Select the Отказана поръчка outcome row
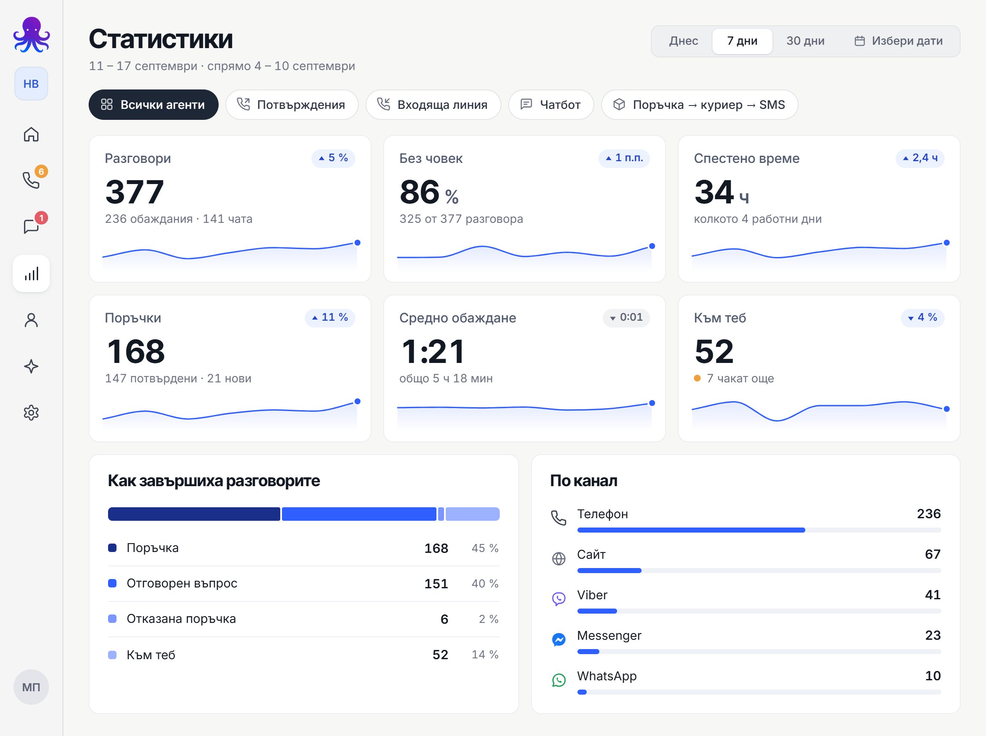Viewport: 986px width, 736px height. [x=303, y=619]
